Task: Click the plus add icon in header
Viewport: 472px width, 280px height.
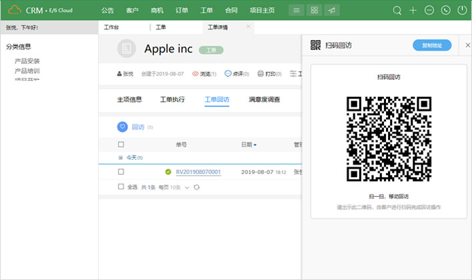Action: [x=413, y=10]
